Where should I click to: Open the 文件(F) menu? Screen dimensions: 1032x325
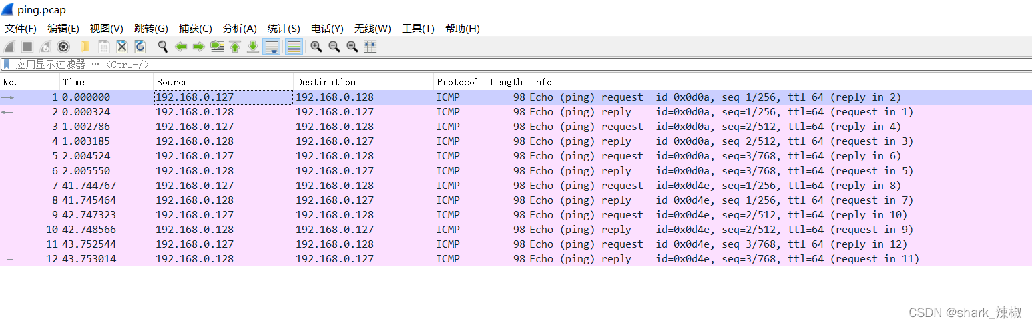[21, 29]
